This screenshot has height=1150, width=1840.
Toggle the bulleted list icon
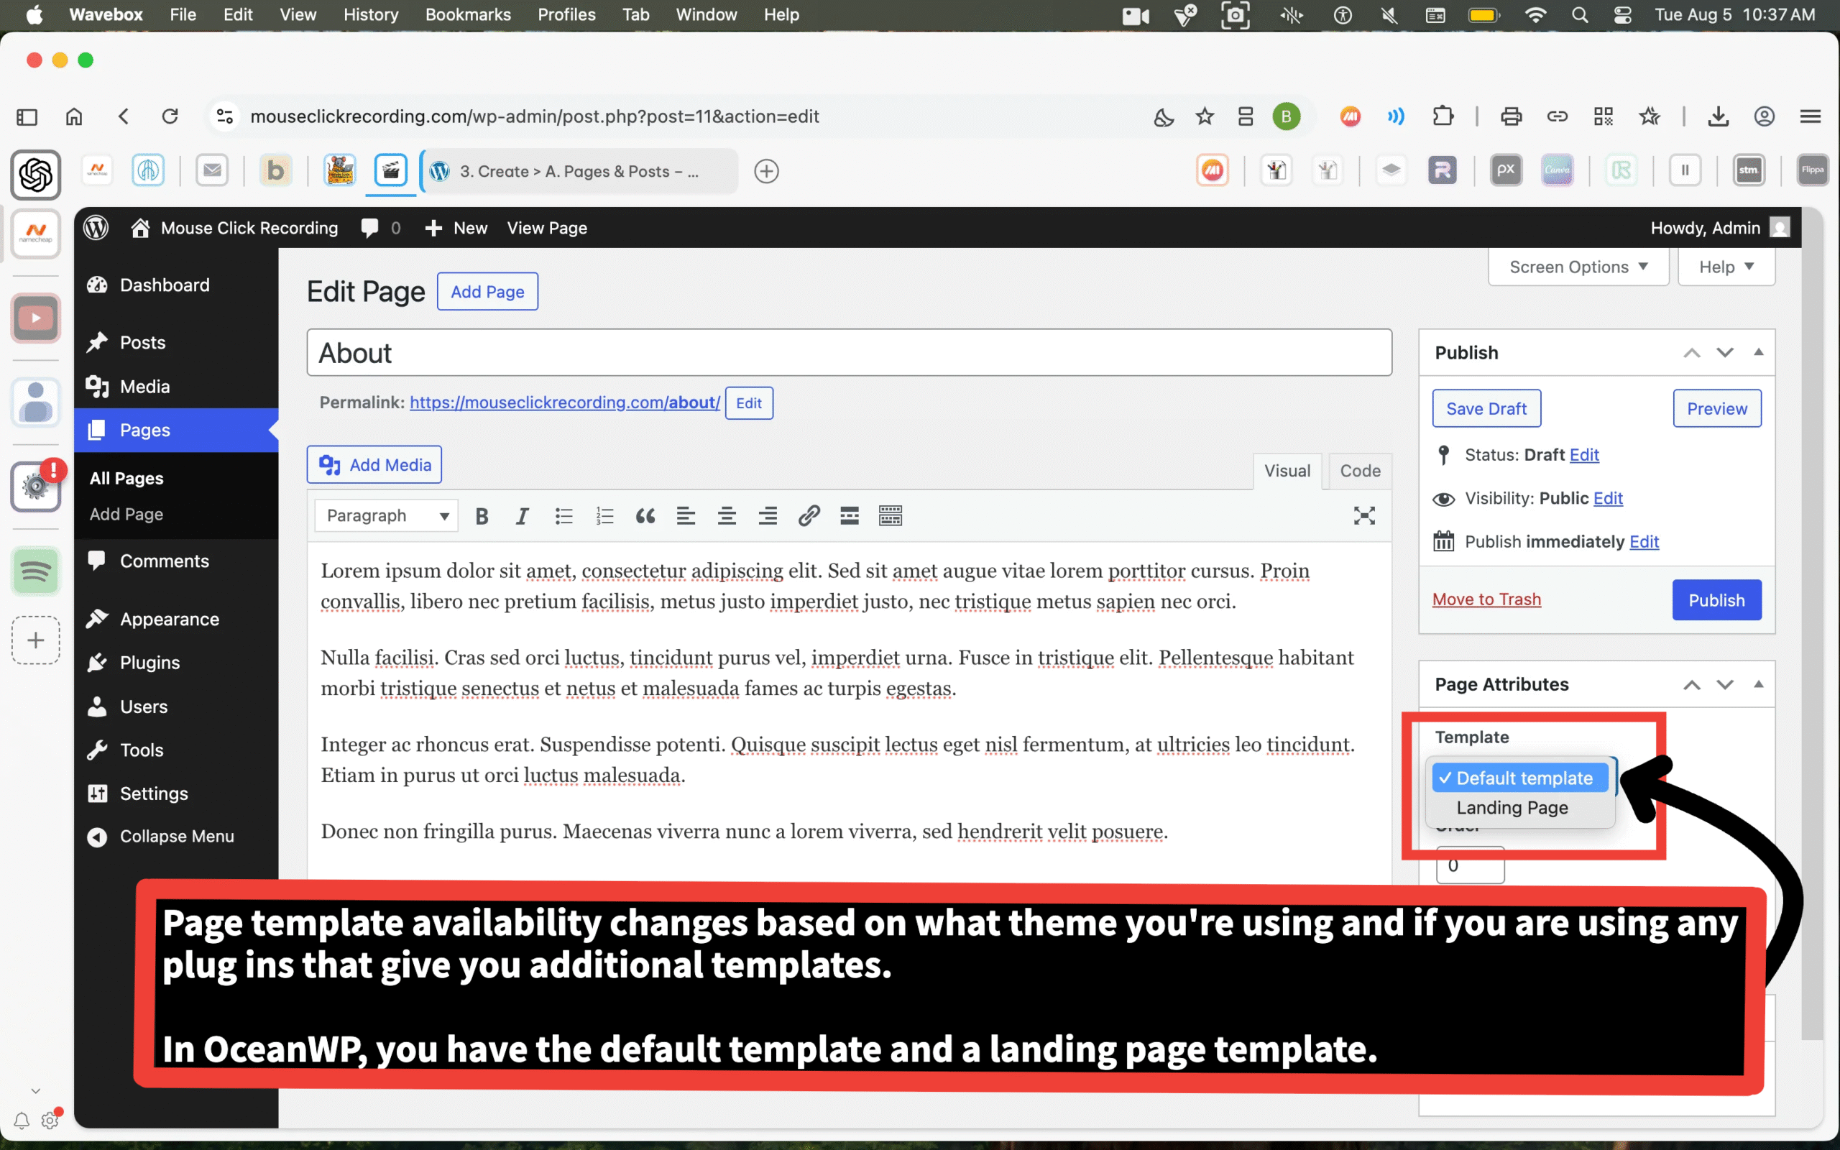pyautogui.click(x=563, y=517)
